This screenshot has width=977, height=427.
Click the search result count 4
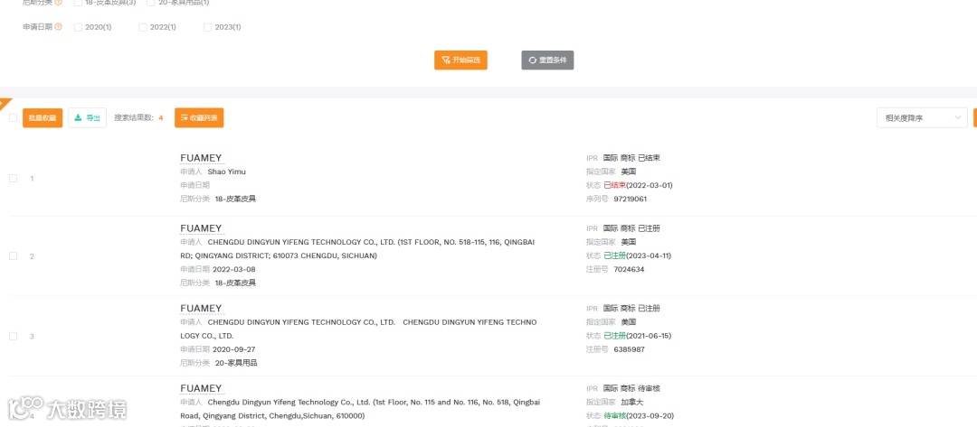(x=161, y=118)
